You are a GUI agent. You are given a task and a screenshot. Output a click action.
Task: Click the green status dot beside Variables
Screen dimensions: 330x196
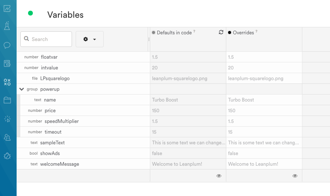coord(31,13)
